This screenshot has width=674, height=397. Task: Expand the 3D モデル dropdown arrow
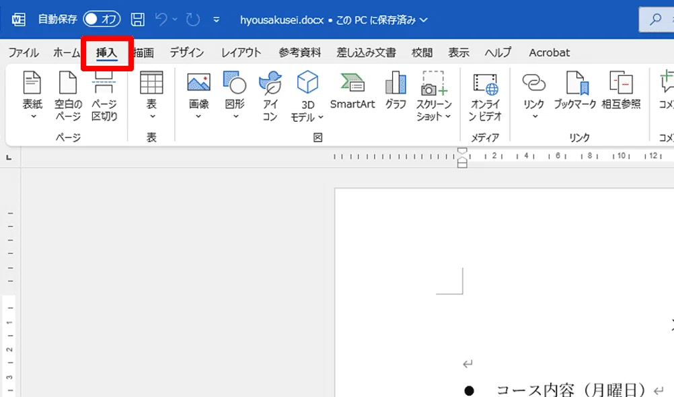pos(321,118)
